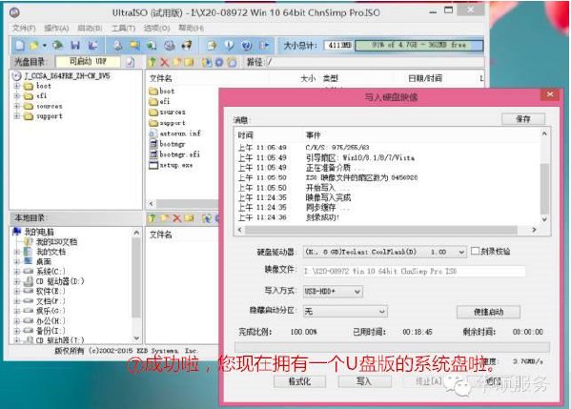The height and width of the screenshot is (409, 571).
Task: Click the green arrow Convert toolbar icon
Action: click(152, 45)
